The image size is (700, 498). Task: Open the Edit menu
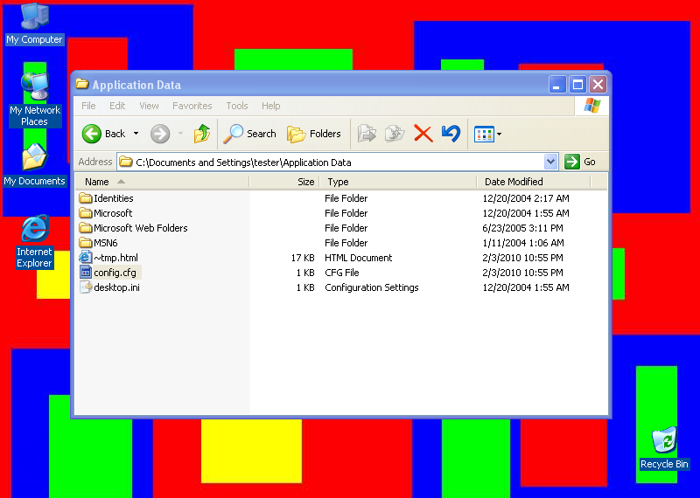tap(117, 106)
